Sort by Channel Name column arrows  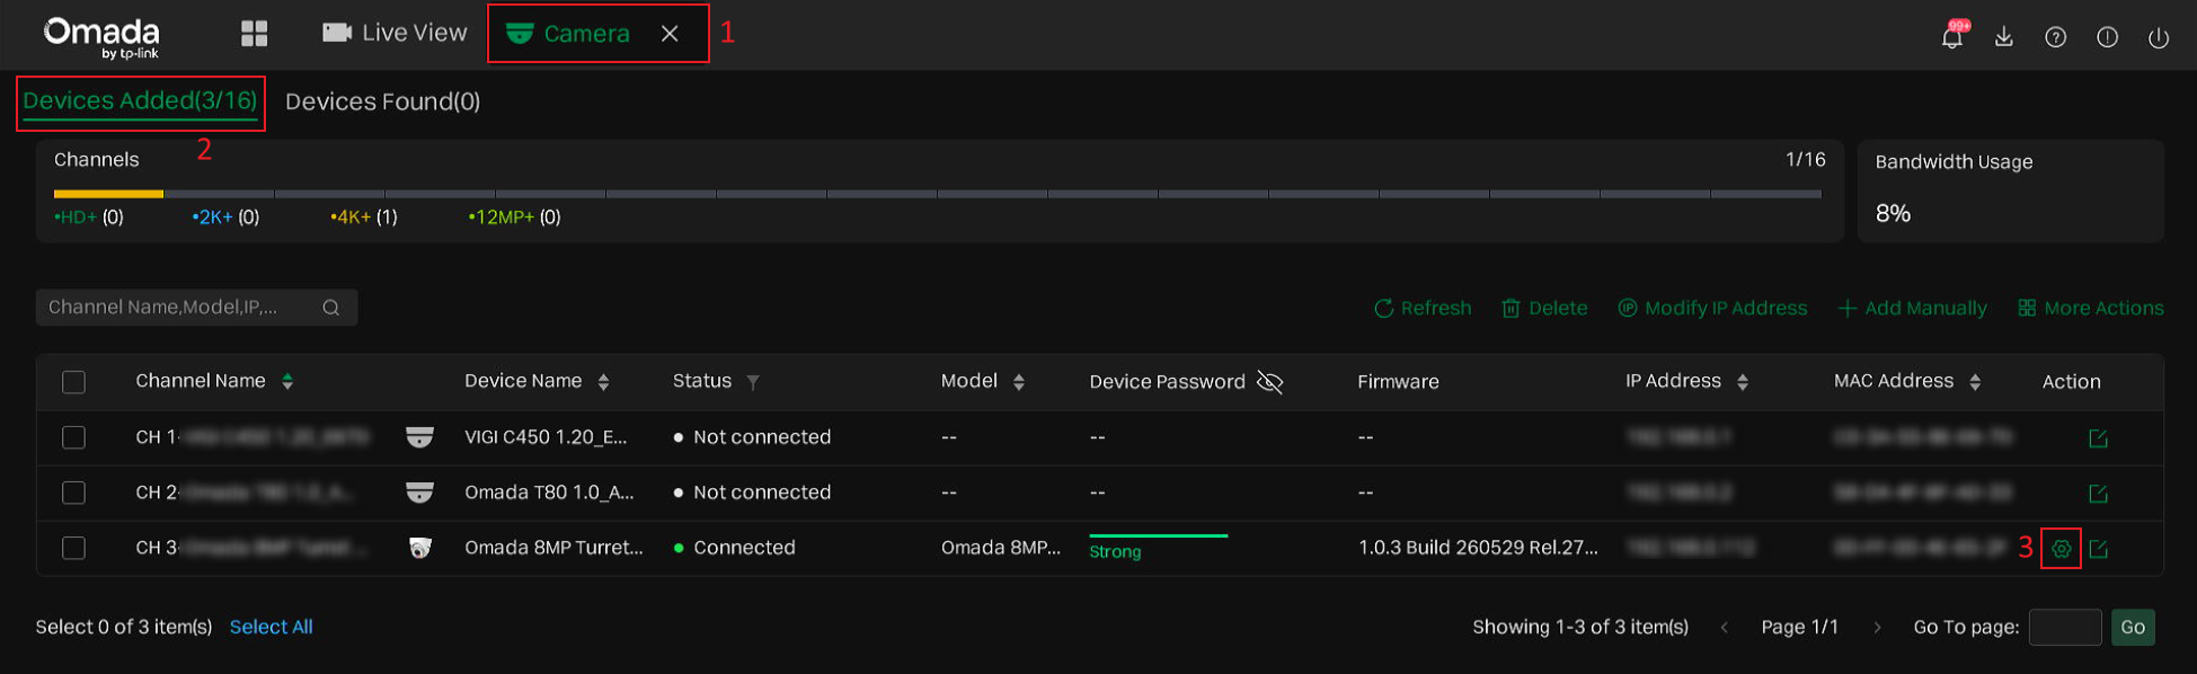[287, 381]
